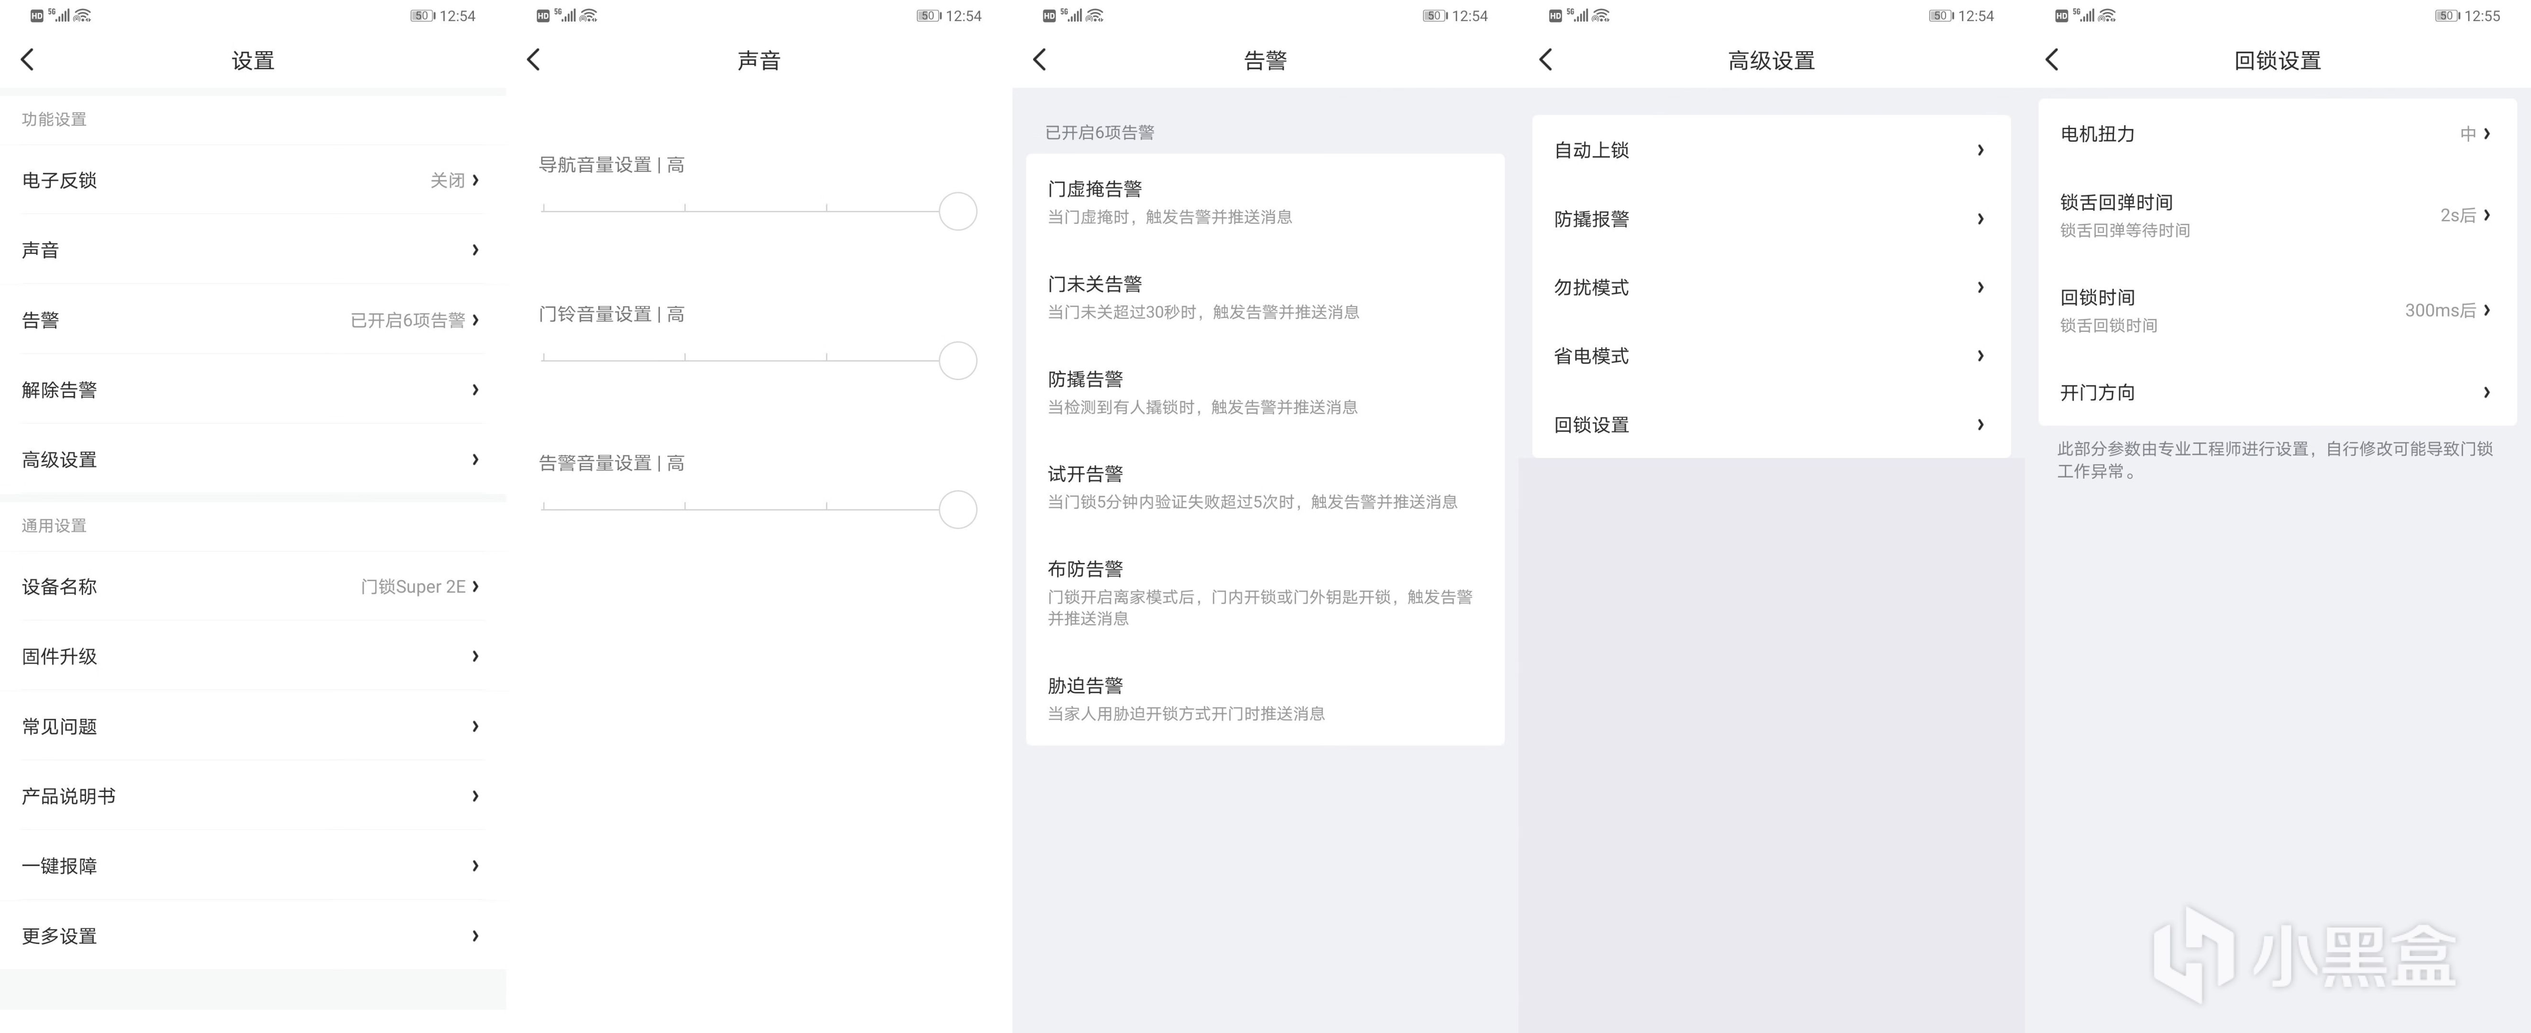Click the 门铃音量设置 slider handle
The width and height of the screenshot is (2531, 1033).
point(957,361)
